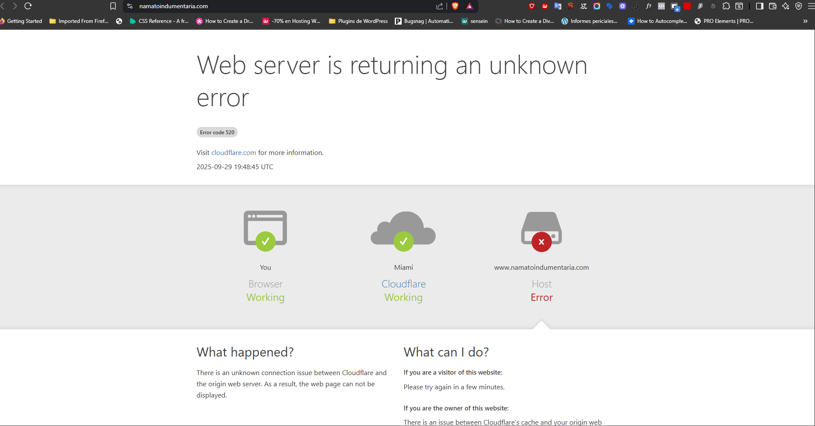This screenshot has width=815, height=426.
Task: Open the Leo AI sparkle icon
Action: point(786,6)
